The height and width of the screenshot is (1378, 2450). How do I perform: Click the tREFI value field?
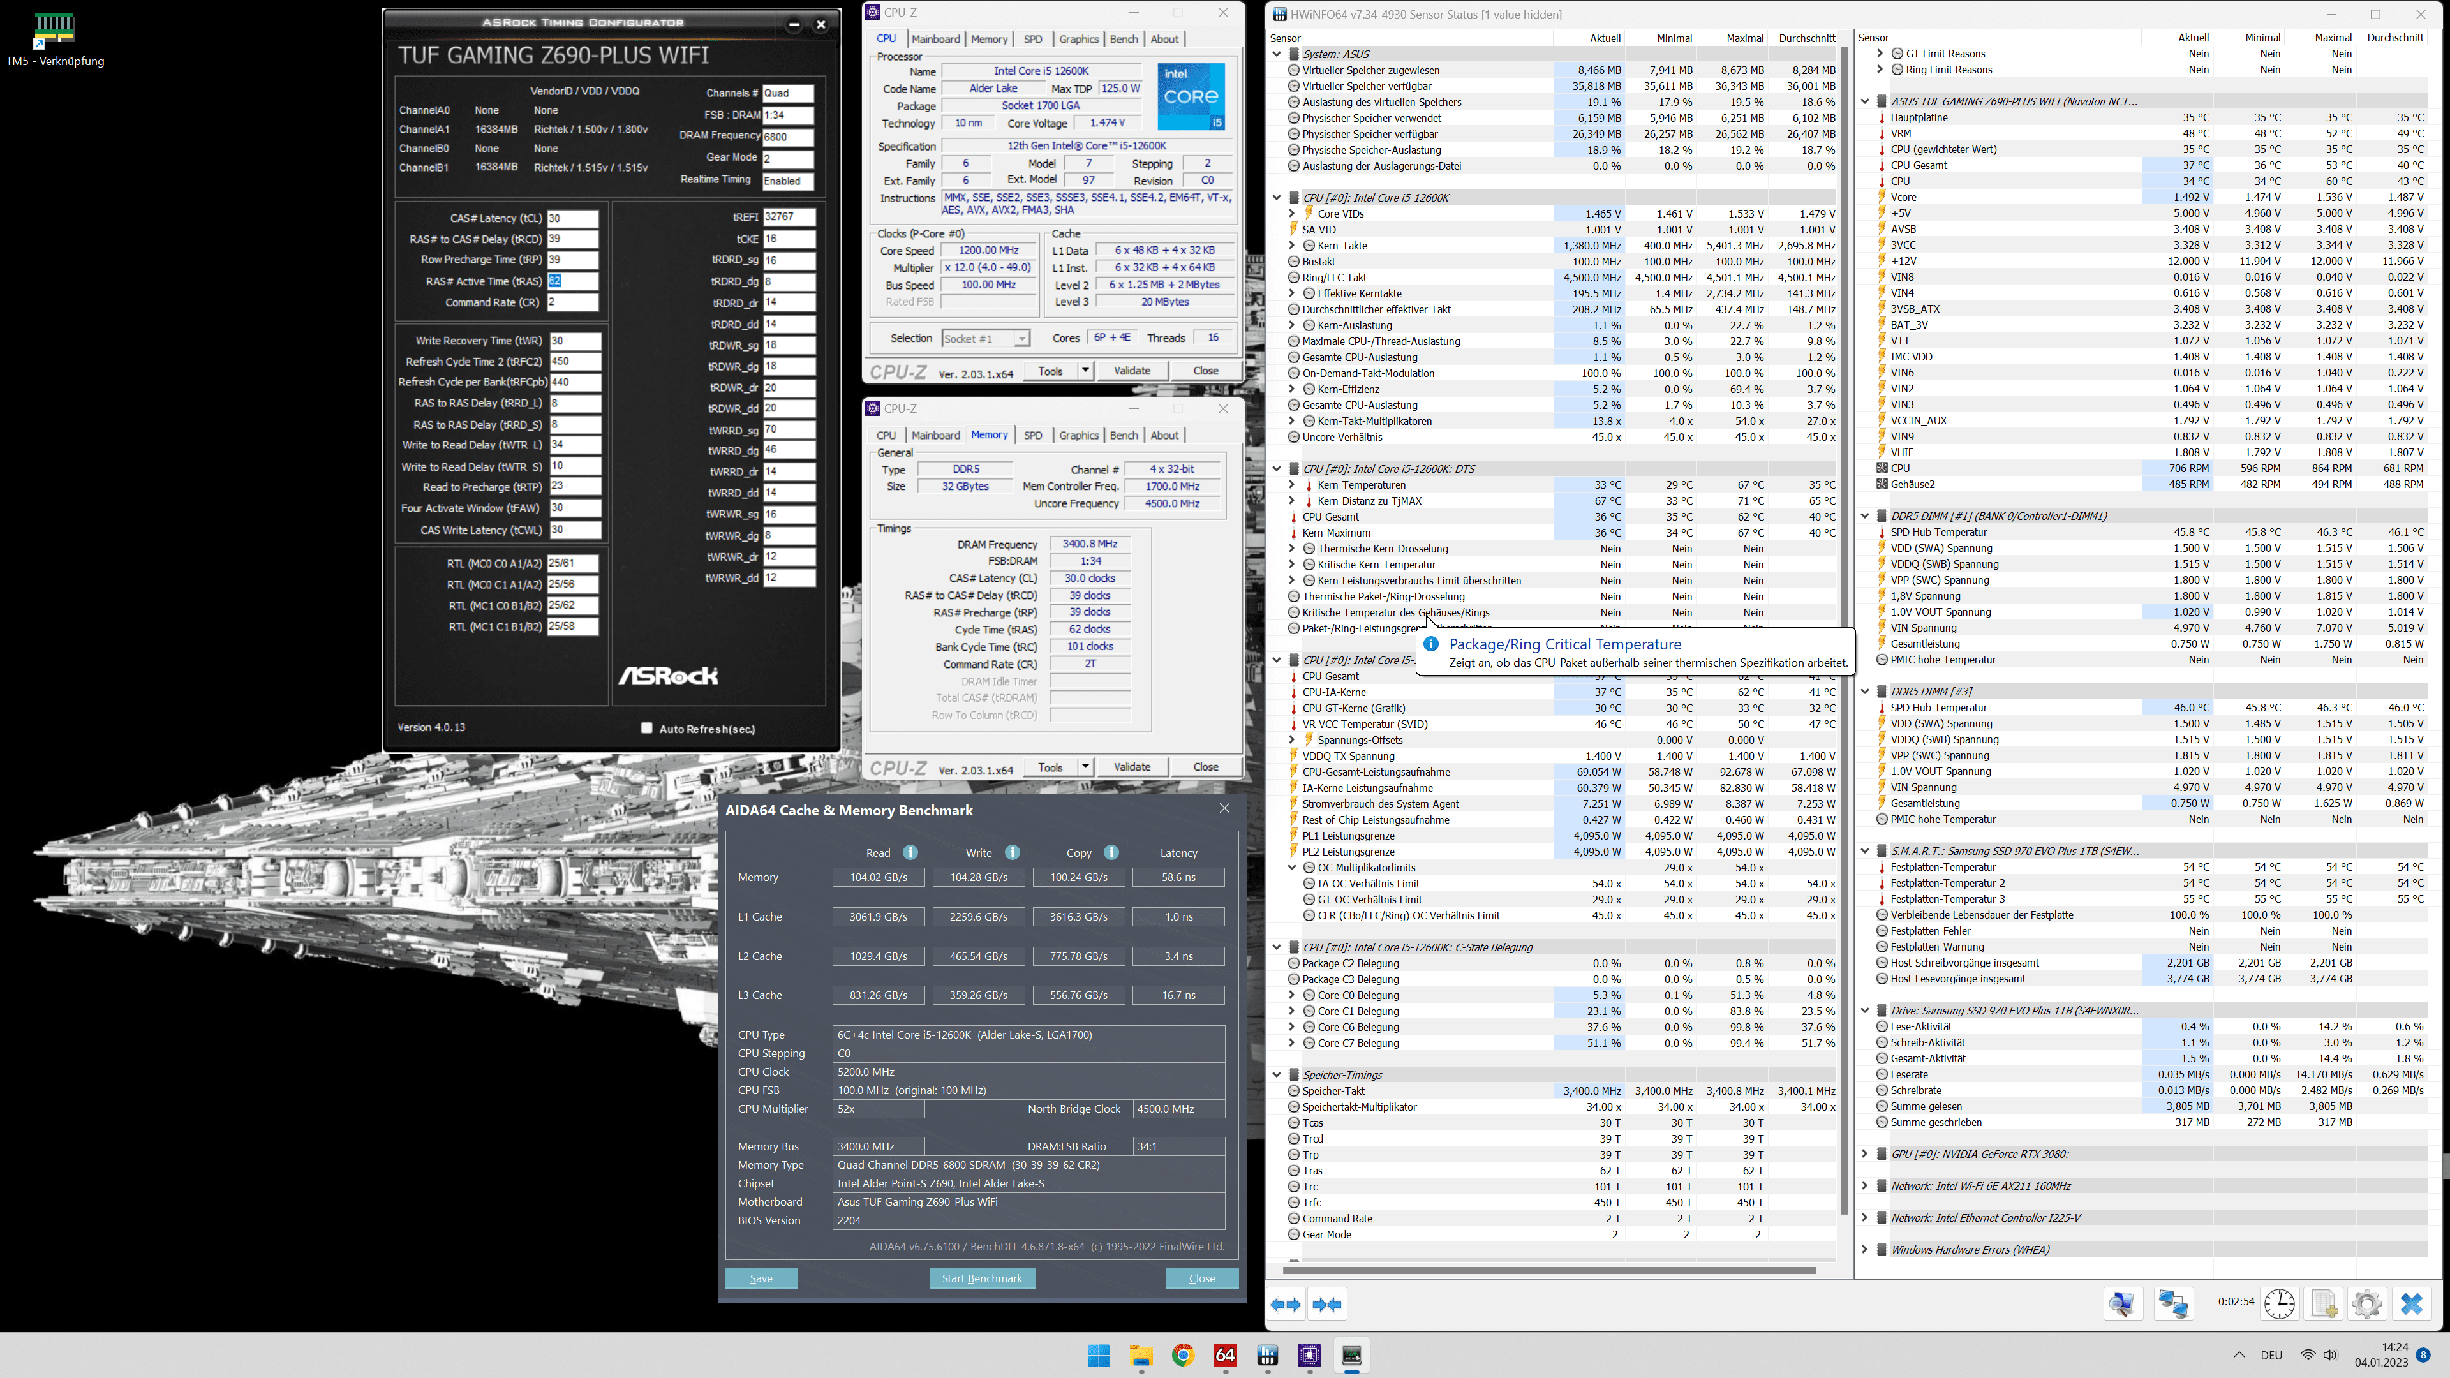click(789, 217)
